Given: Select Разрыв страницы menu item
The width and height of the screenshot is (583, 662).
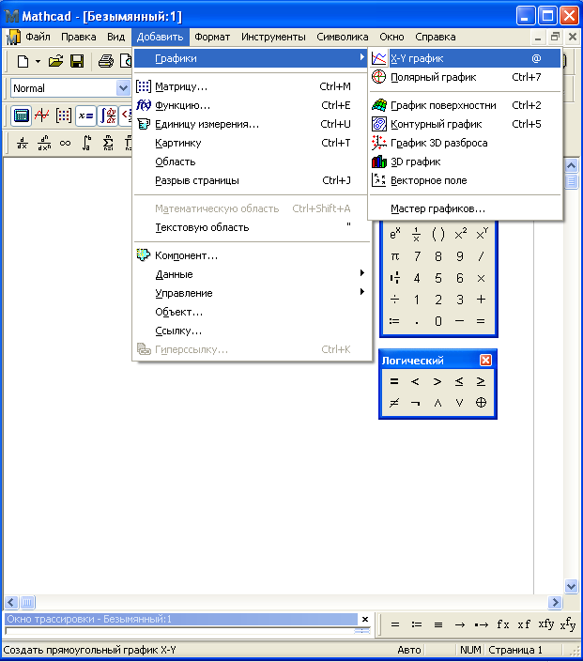Looking at the screenshot, I should pyautogui.click(x=252, y=180).
